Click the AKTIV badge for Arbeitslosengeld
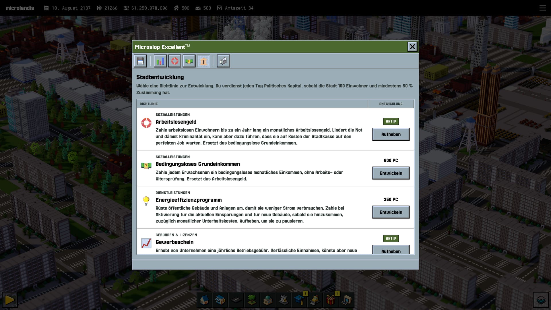The width and height of the screenshot is (551, 310). [x=391, y=121]
